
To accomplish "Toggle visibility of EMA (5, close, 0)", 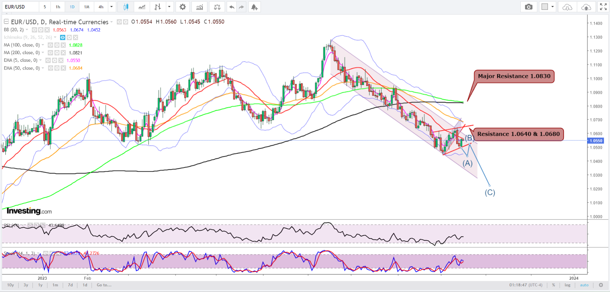I will [48, 60].
